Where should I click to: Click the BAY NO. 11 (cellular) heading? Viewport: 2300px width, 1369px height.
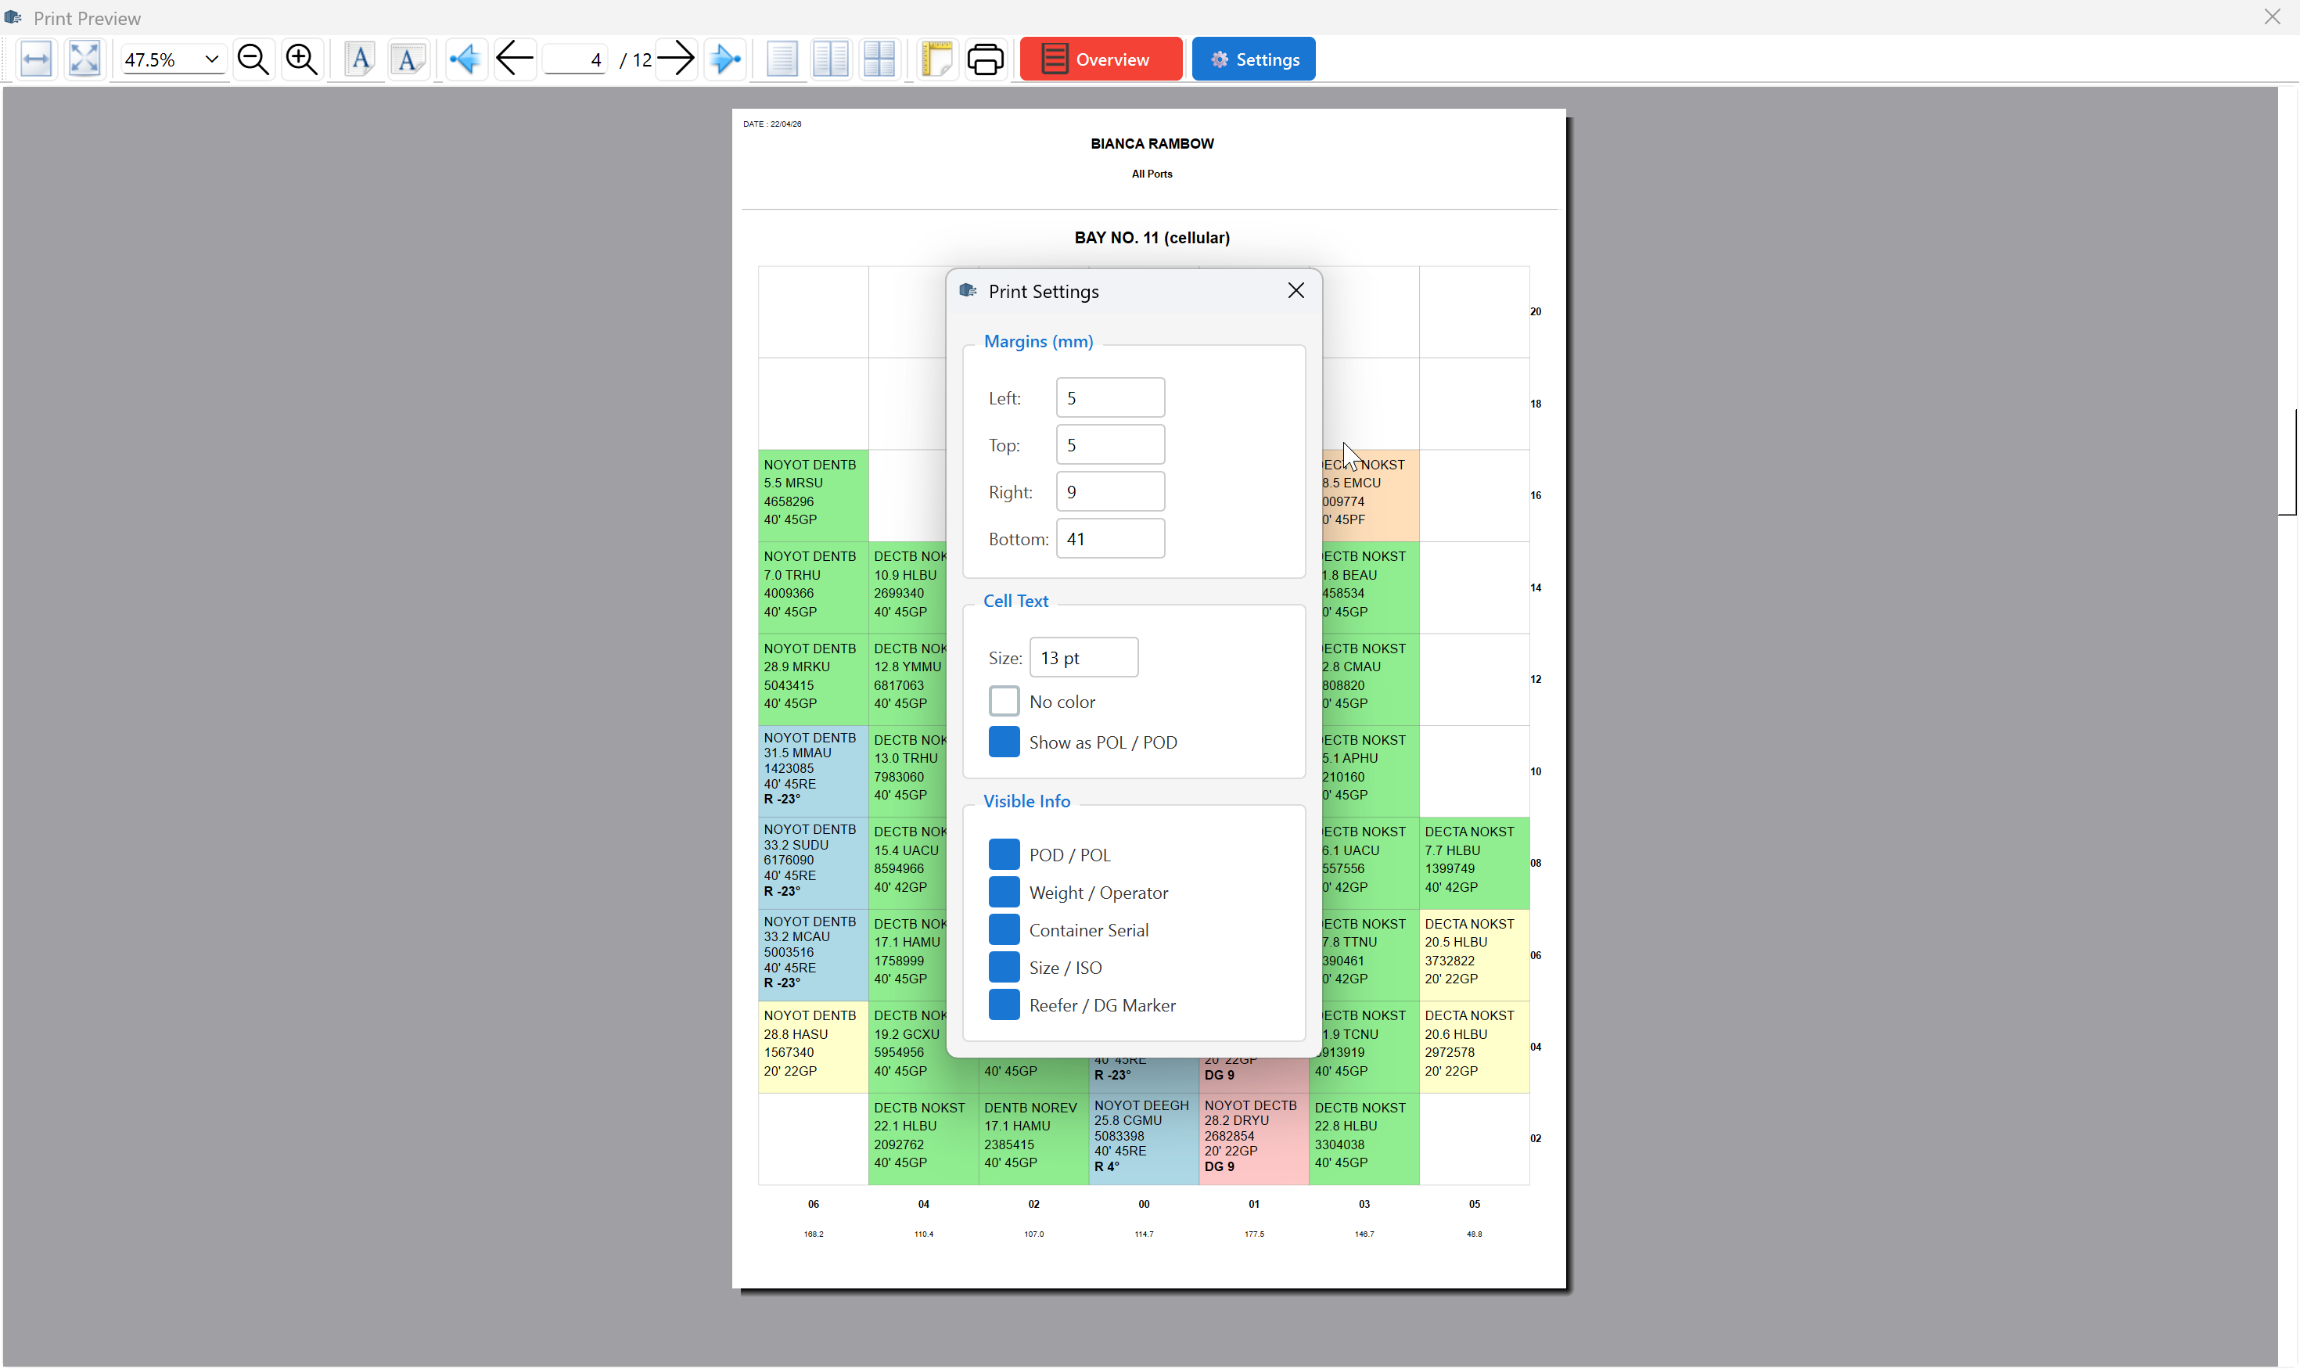click(1152, 238)
